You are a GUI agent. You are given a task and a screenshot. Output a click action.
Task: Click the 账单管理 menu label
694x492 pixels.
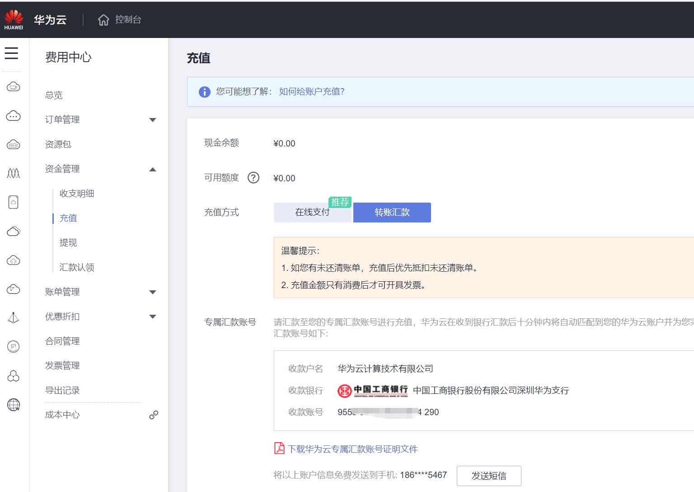point(62,292)
